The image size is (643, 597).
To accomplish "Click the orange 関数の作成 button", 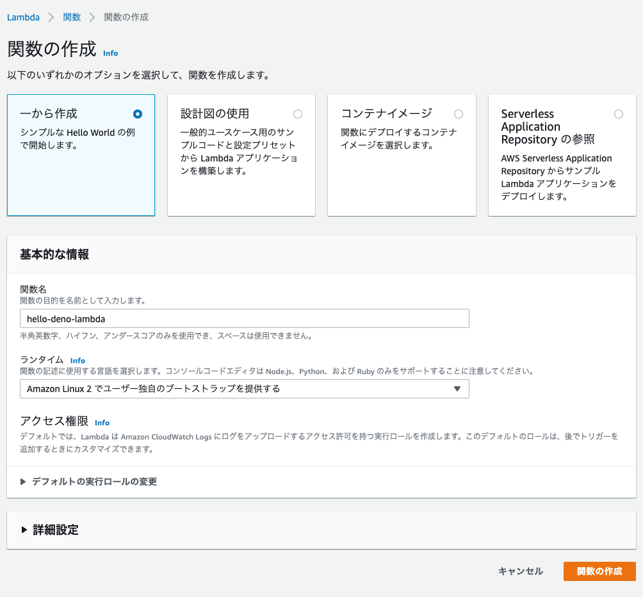I will (x=599, y=571).
